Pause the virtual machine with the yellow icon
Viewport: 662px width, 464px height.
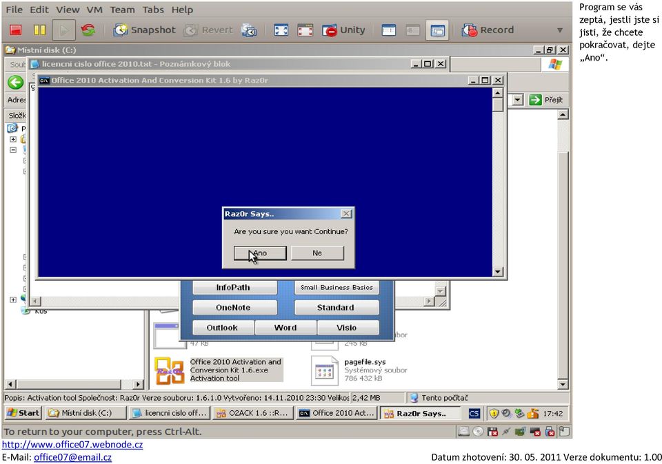[40, 30]
